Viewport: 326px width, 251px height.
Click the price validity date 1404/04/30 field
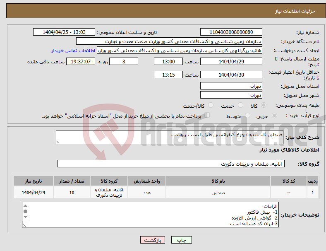coord(231,75)
